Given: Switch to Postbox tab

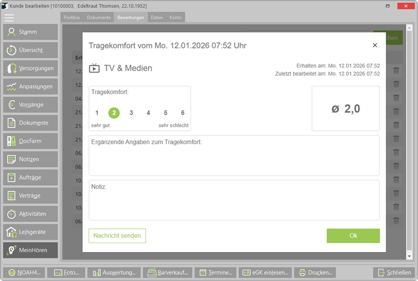Looking at the screenshot, I should [72, 17].
